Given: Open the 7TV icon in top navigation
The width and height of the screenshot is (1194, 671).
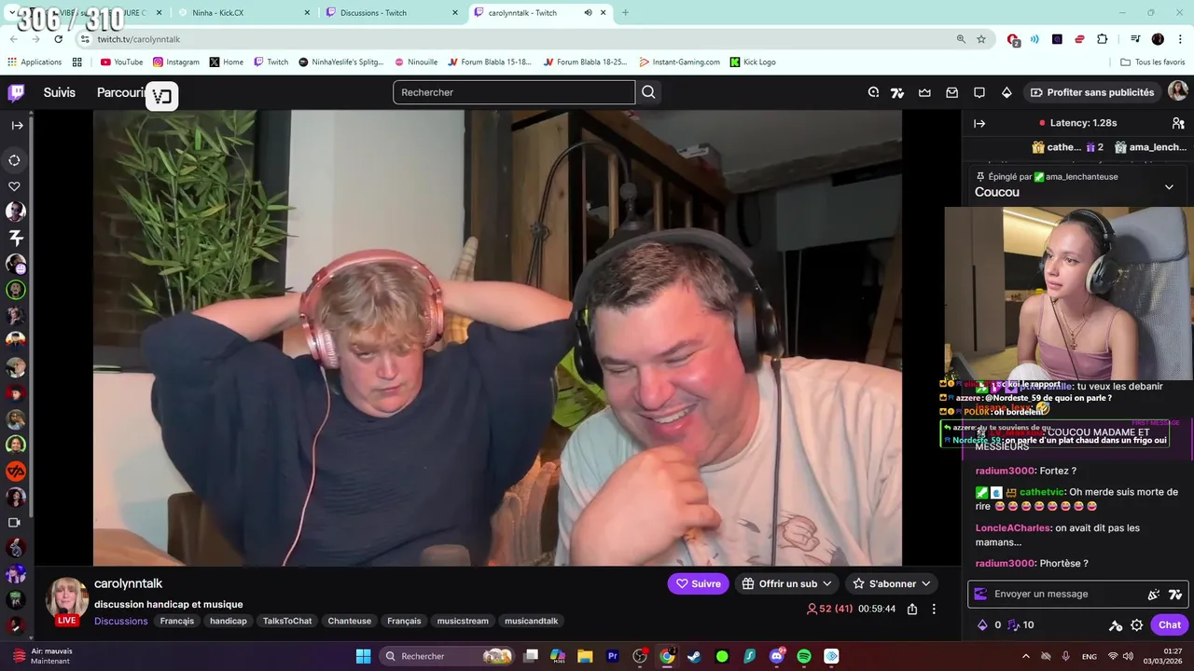Looking at the screenshot, I should [x=897, y=92].
